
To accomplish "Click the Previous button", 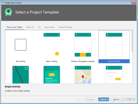I will pyautogui.click(x=91, y=99).
